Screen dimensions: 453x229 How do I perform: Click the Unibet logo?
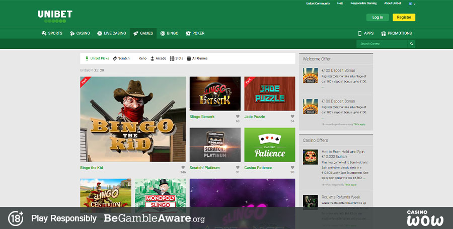55,17
